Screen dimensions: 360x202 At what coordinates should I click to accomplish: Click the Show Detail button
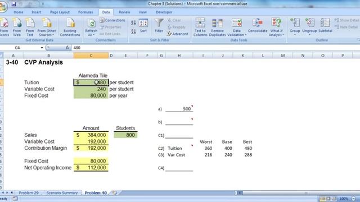click(346, 20)
